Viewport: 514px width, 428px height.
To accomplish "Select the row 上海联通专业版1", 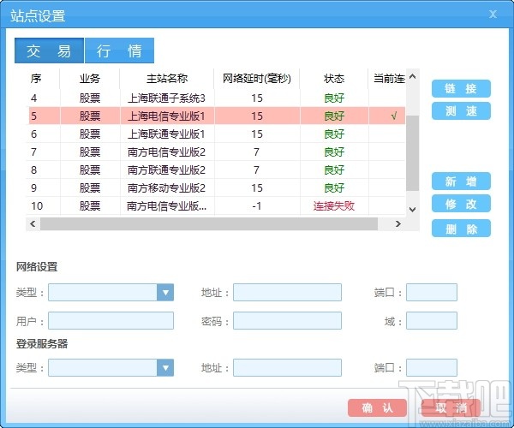I will point(216,134).
